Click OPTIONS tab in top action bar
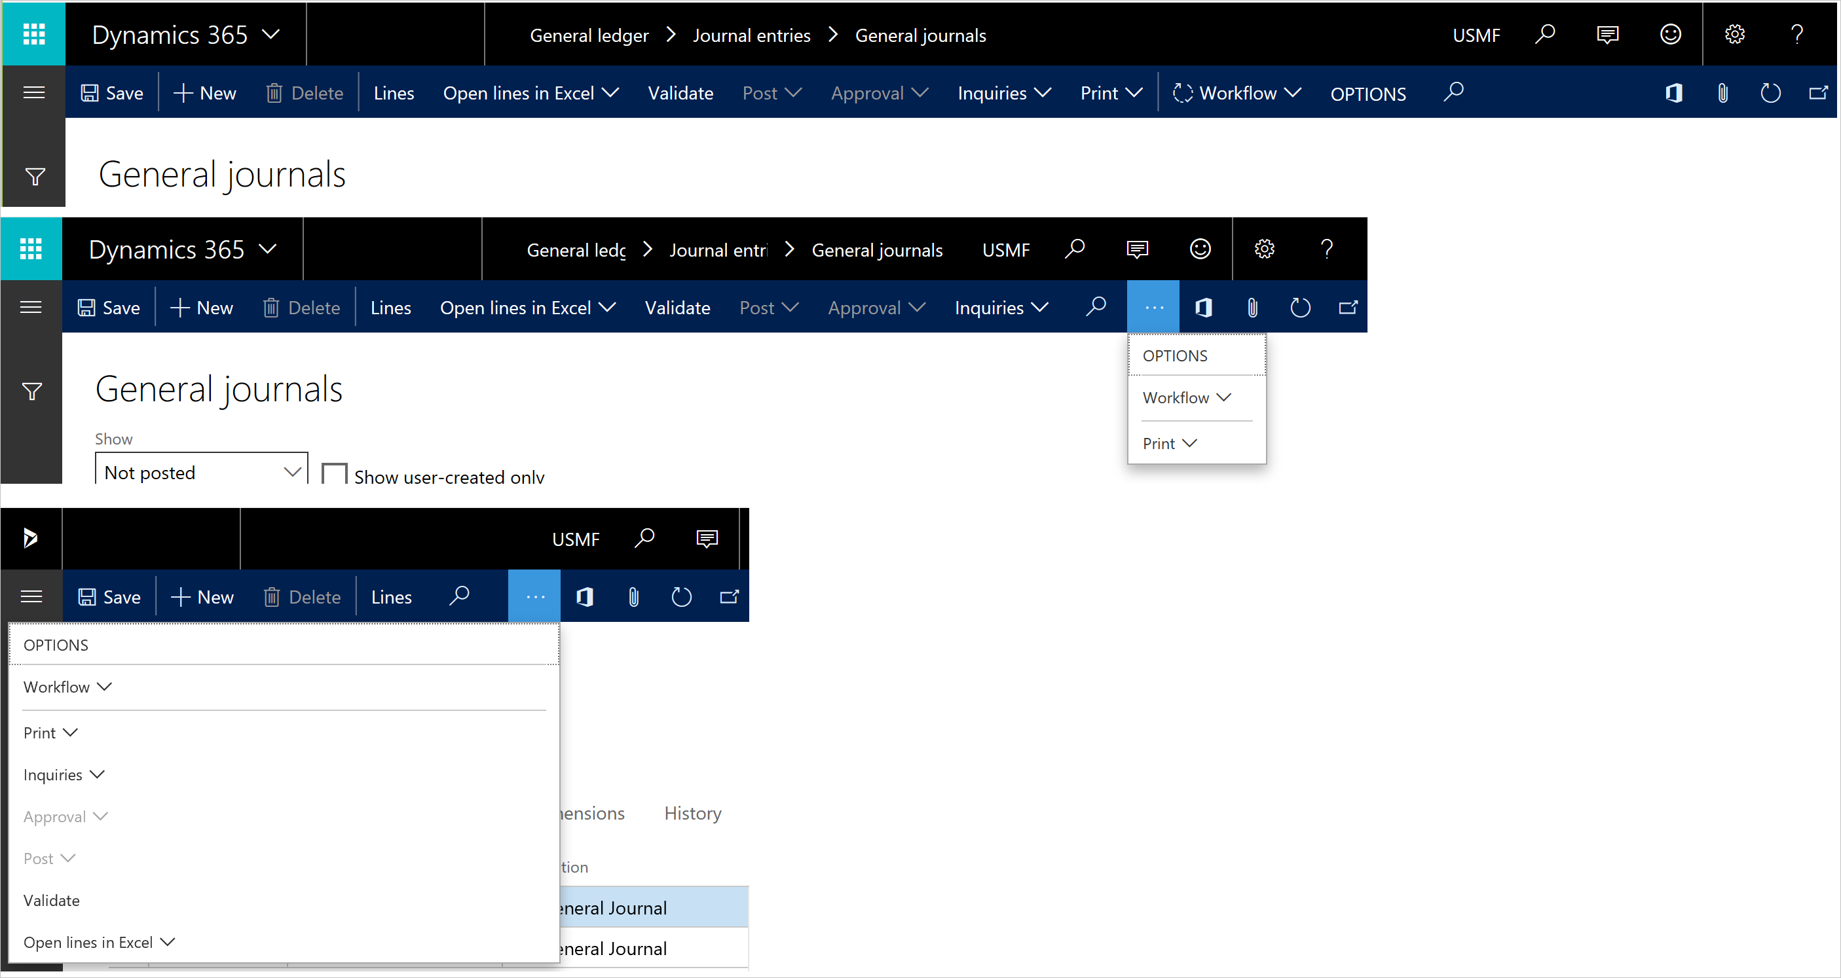 pyautogui.click(x=1368, y=93)
